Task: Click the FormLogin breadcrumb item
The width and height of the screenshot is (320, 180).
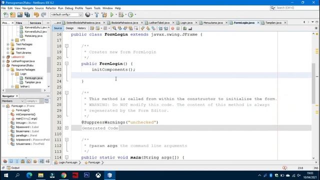Action: pyautogui.click(x=94, y=162)
